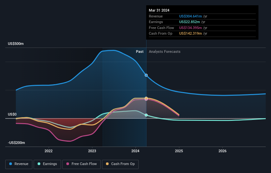Screen dimensions: 271x173
Task: Toggle the Earnings series in the legend
Action: pos(47,164)
